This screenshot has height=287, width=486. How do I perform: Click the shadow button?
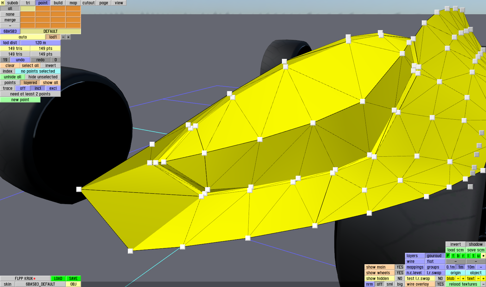pyautogui.click(x=476, y=244)
